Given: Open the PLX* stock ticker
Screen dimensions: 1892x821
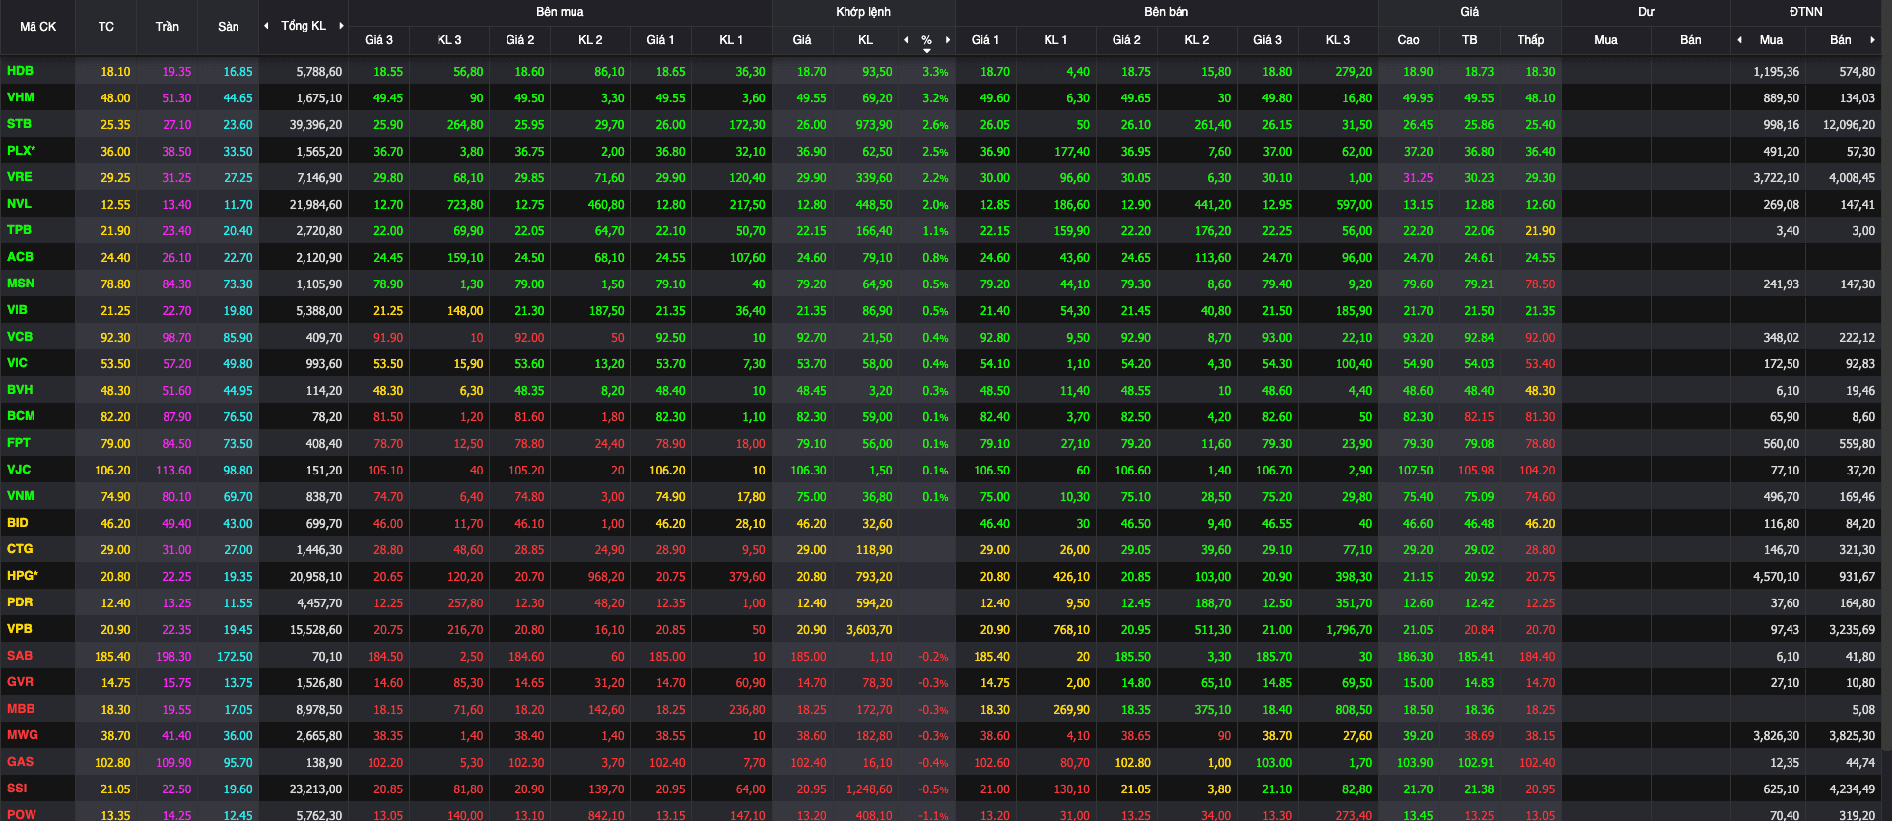Looking at the screenshot, I should tap(21, 151).
